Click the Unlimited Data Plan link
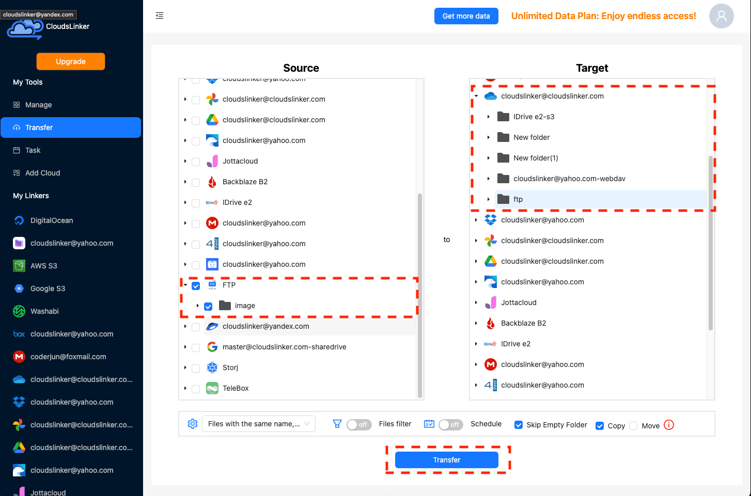Screen dimensions: 751x496 point(604,16)
